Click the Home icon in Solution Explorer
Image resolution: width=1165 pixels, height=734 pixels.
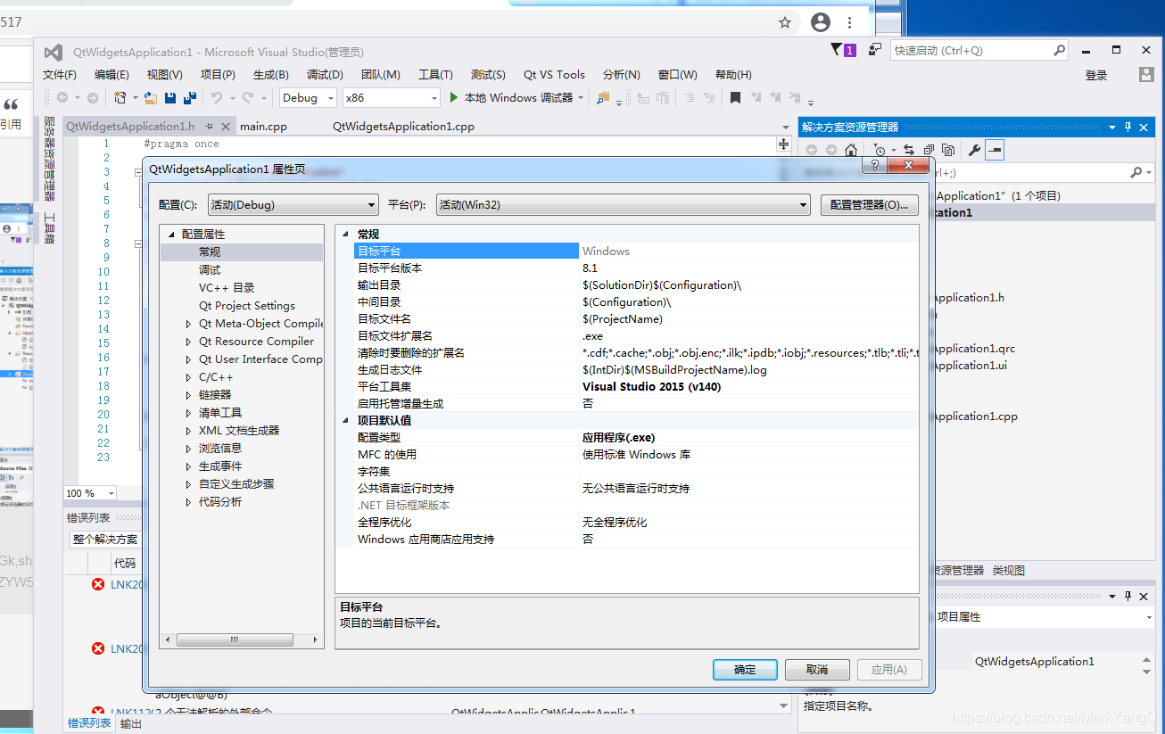pos(851,150)
